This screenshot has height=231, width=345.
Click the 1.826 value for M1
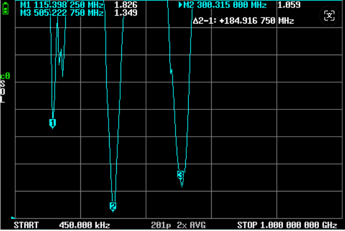click(126, 5)
